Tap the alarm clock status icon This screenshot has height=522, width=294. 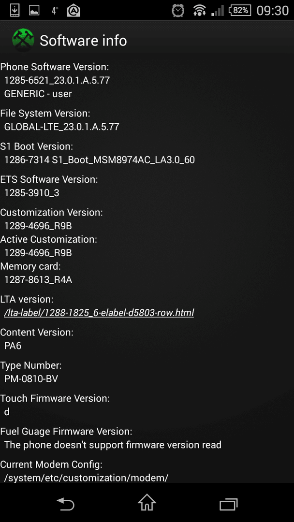pyautogui.click(x=178, y=10)
